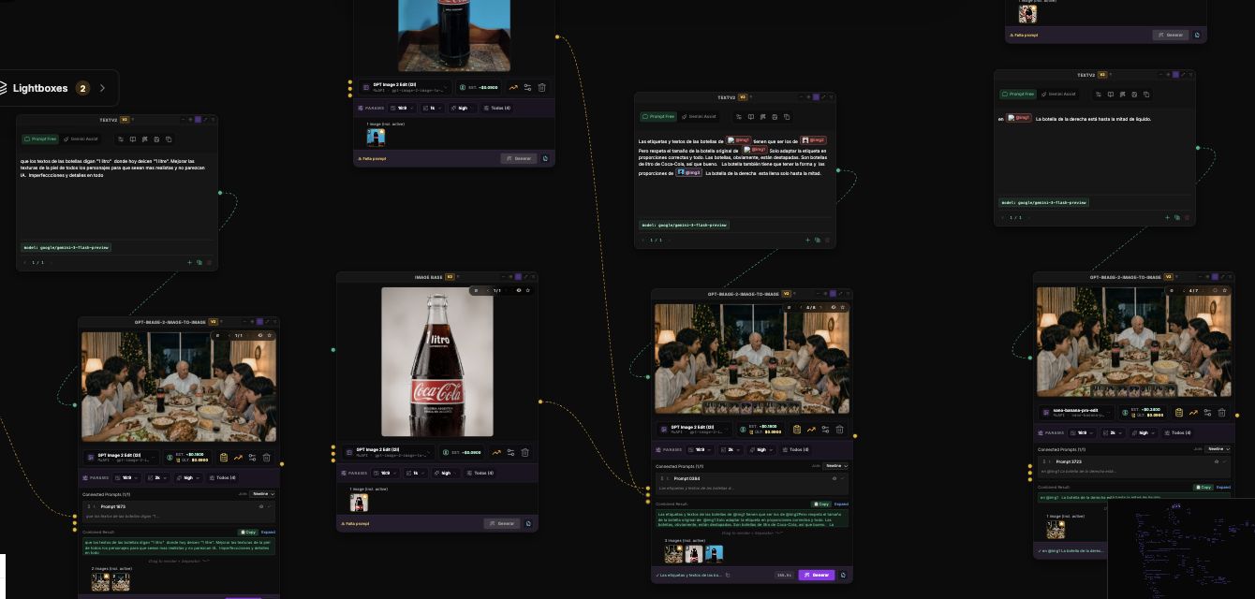Click Generar button in top bottle image node
1255x599 pixels.
pyautogui.click(x=519, y=158)
